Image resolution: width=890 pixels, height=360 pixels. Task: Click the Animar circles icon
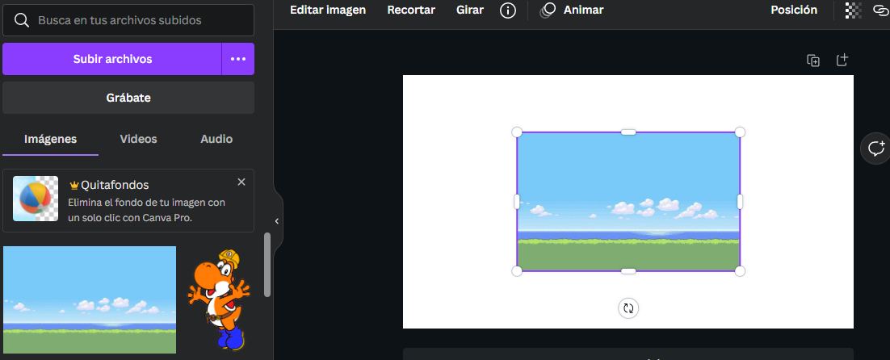548,10
